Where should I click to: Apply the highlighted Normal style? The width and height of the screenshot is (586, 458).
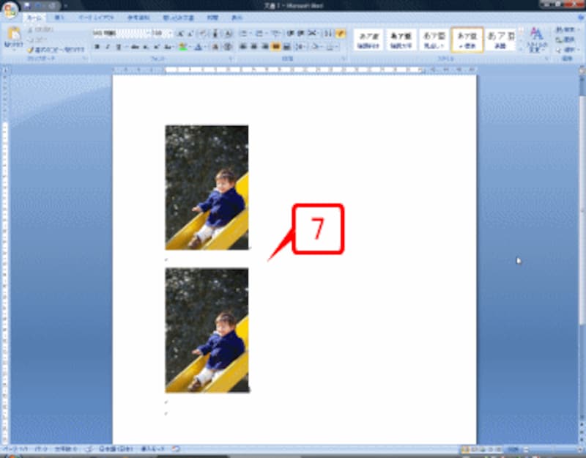tap(467, 40)
